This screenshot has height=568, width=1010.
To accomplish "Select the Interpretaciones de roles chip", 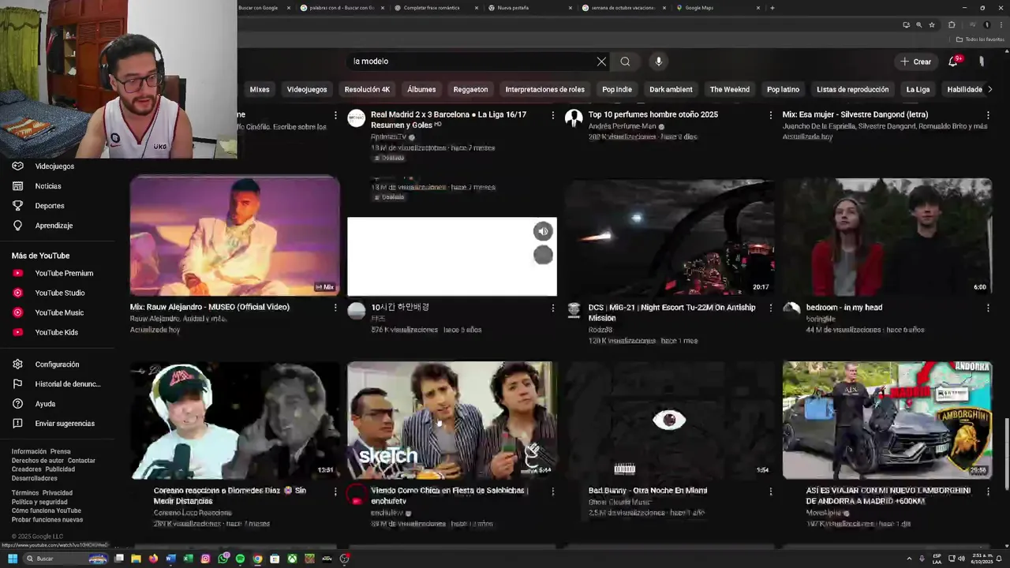I will point(544,89).
